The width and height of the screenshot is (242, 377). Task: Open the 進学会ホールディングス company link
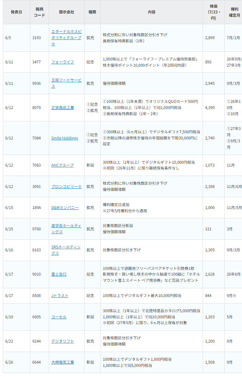[x=66, y=229]
